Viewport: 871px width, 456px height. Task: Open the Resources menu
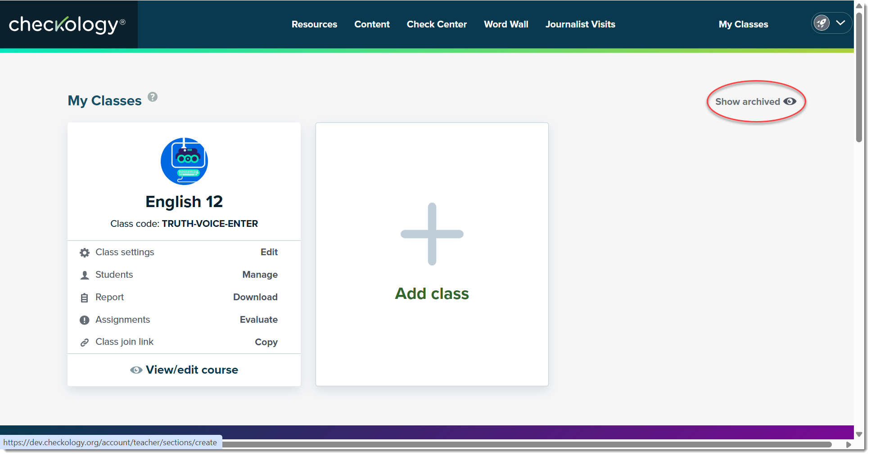[x=314, y=24]
